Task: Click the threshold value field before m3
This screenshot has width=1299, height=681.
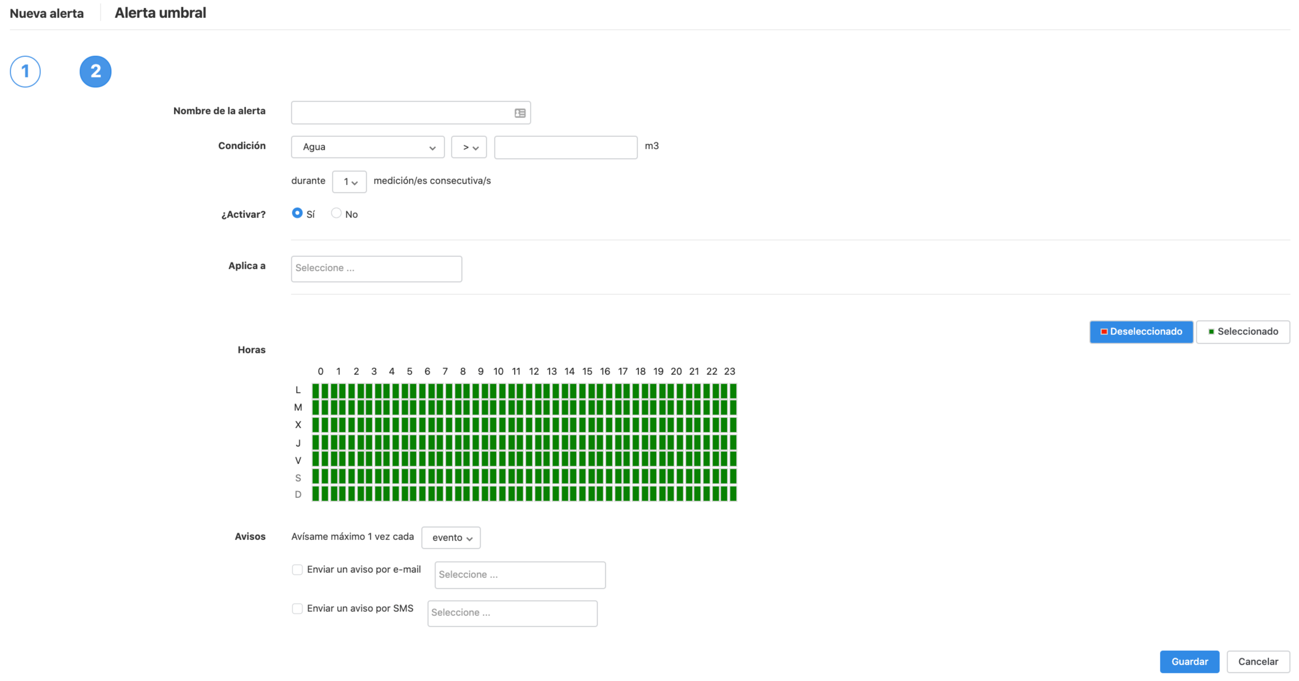Action: pos(566,147)
